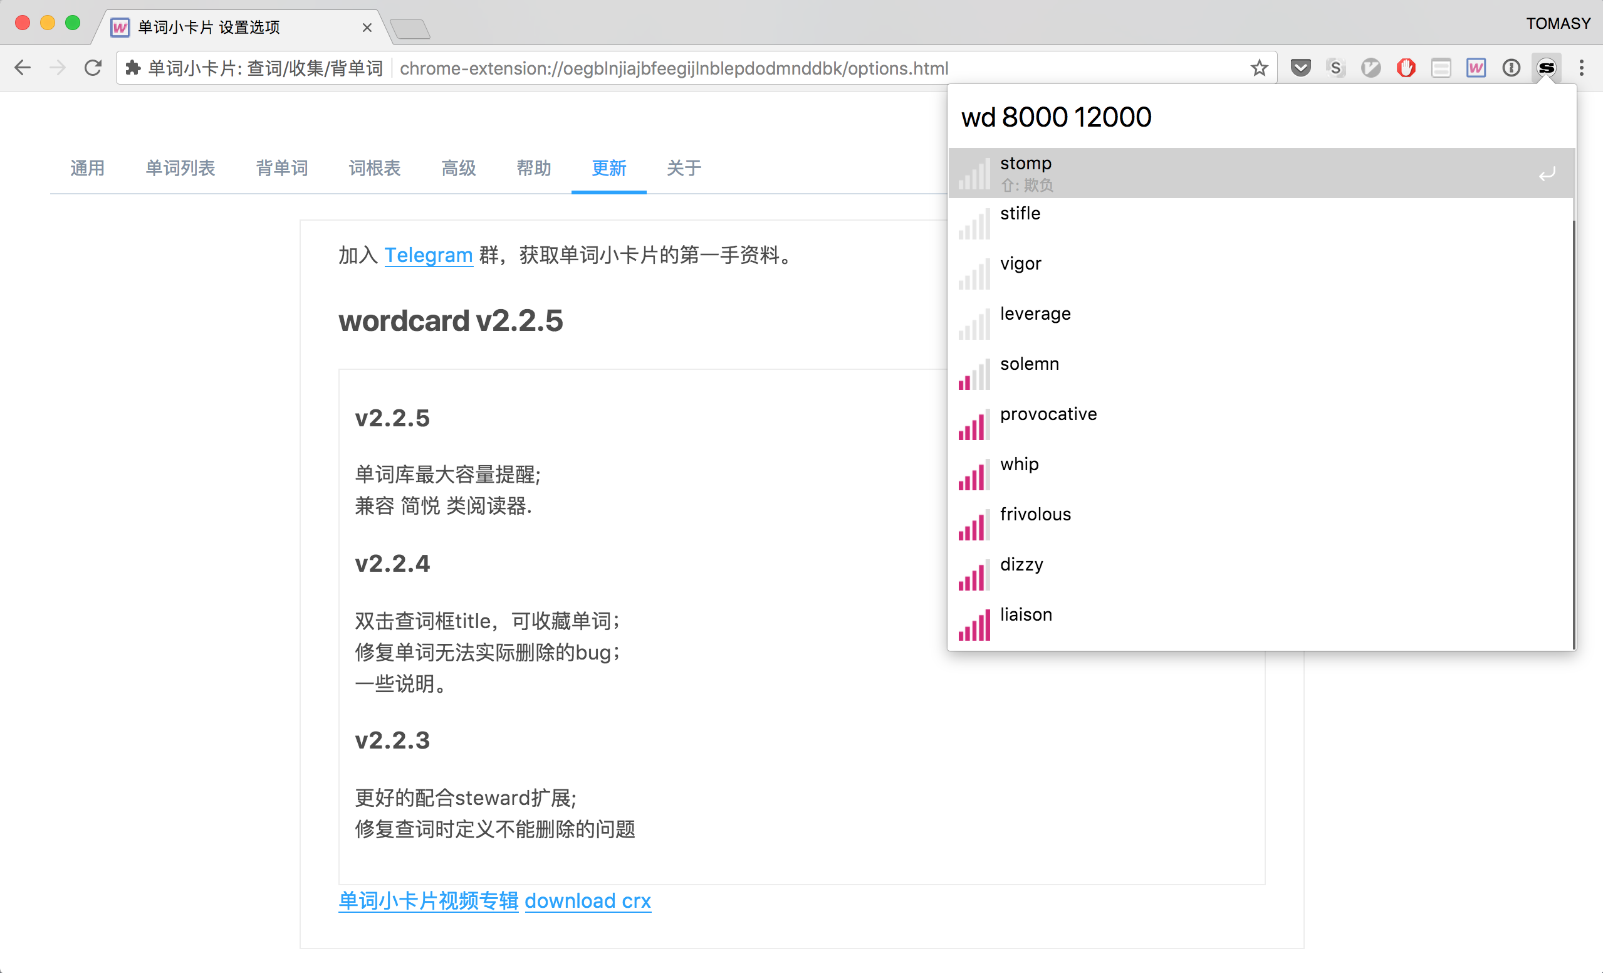This screenshot has width=1603, height=973.
Task: Click the enter arrow on stomp row
Action: pos(1547,174)
